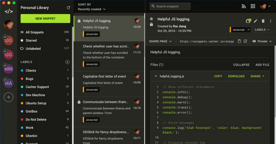Image resolution: width=276 pixels, height=144 pixels.
Task: Click lock icon on Communicate between ifram snippet
Action: pos(79,102)
